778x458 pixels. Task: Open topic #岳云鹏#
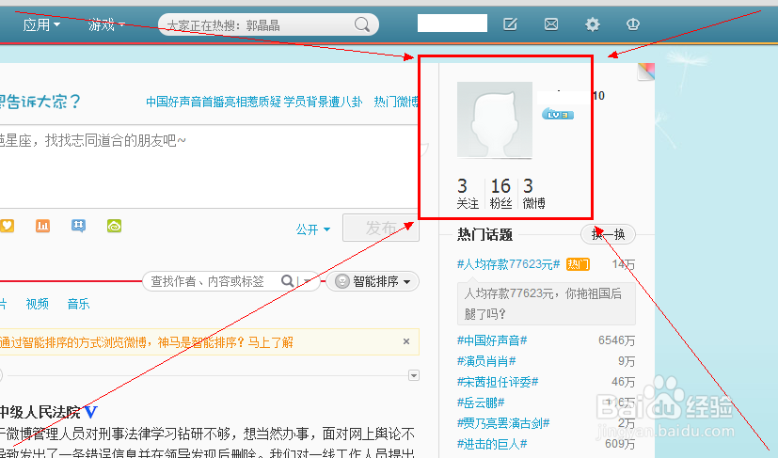(481, 403)
